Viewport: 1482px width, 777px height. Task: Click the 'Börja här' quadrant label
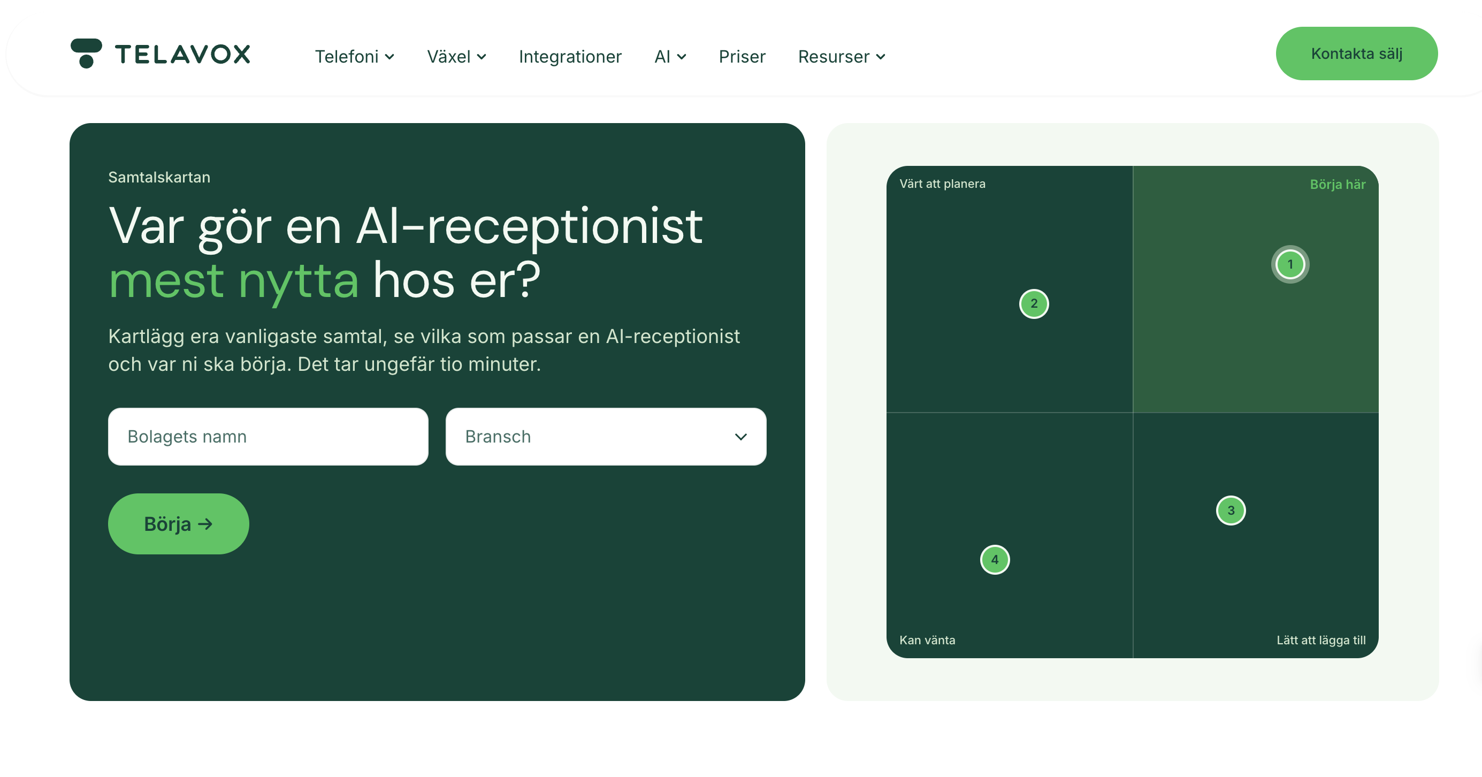(x=1338, y=184)
